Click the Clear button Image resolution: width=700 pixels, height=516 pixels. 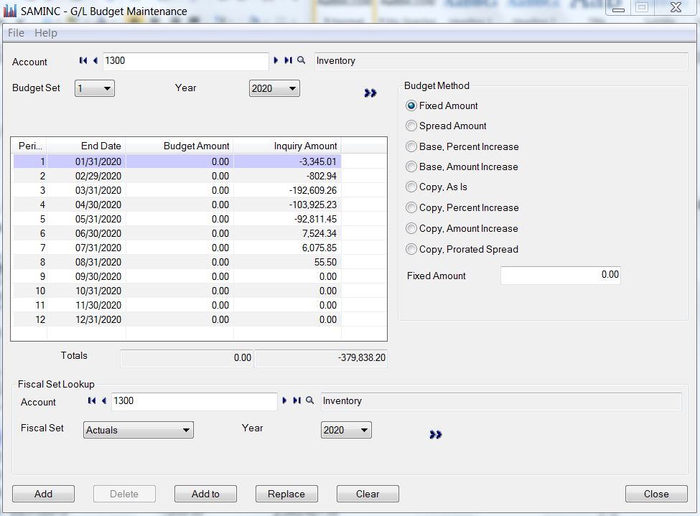[x=368, y=494]
